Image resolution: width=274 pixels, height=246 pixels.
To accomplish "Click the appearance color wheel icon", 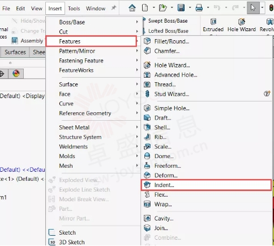I will [16, 74].
